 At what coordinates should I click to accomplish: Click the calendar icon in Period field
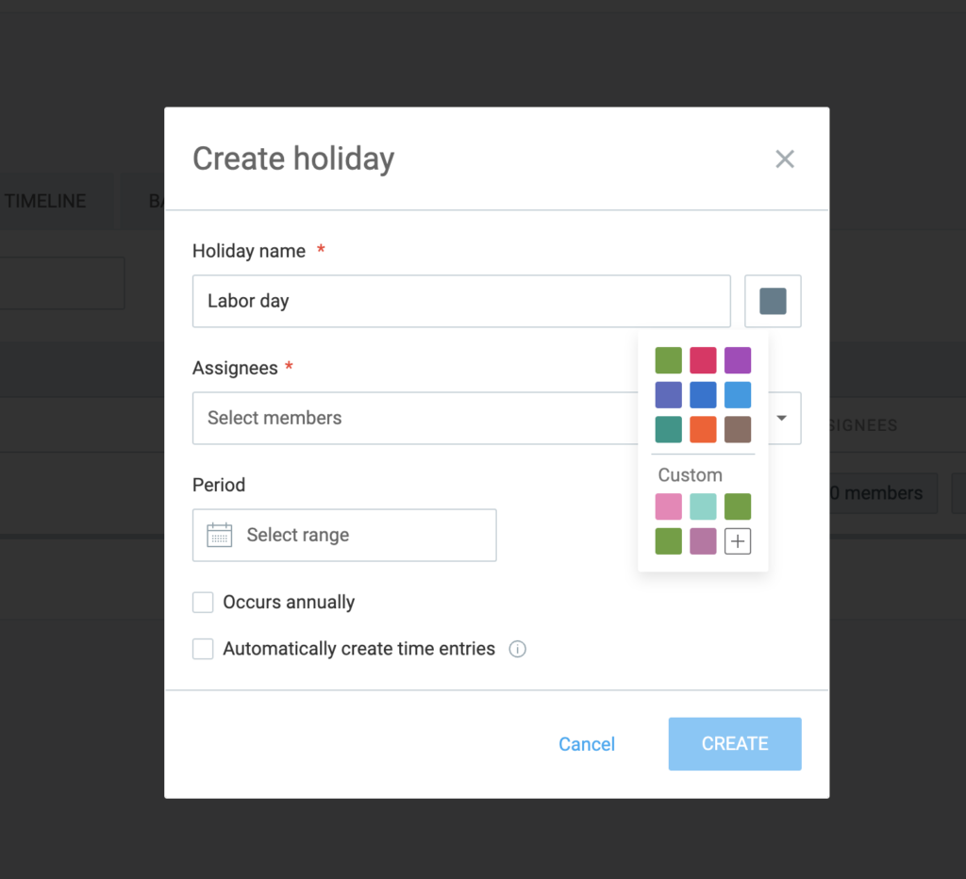(x=219, y=535)
